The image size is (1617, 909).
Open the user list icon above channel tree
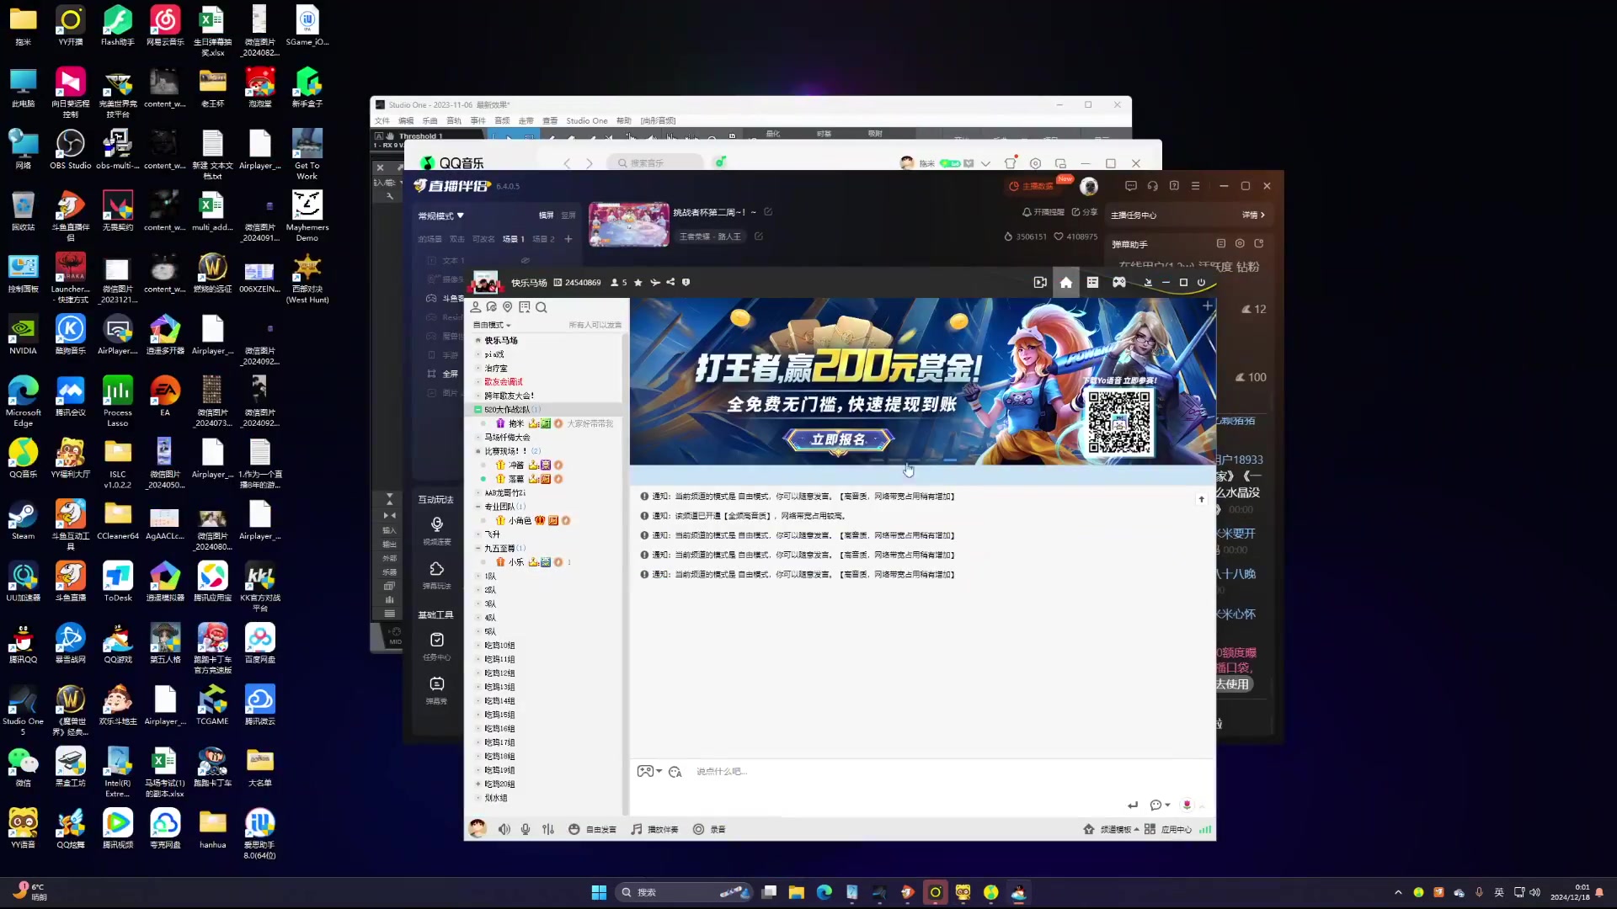[476, 307]
